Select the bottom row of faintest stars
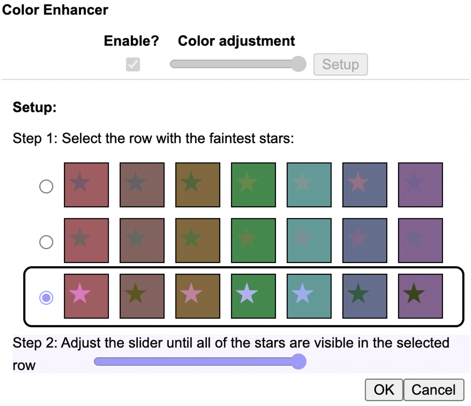The height and width of the screenshot is (406, 471). (46, 297)
